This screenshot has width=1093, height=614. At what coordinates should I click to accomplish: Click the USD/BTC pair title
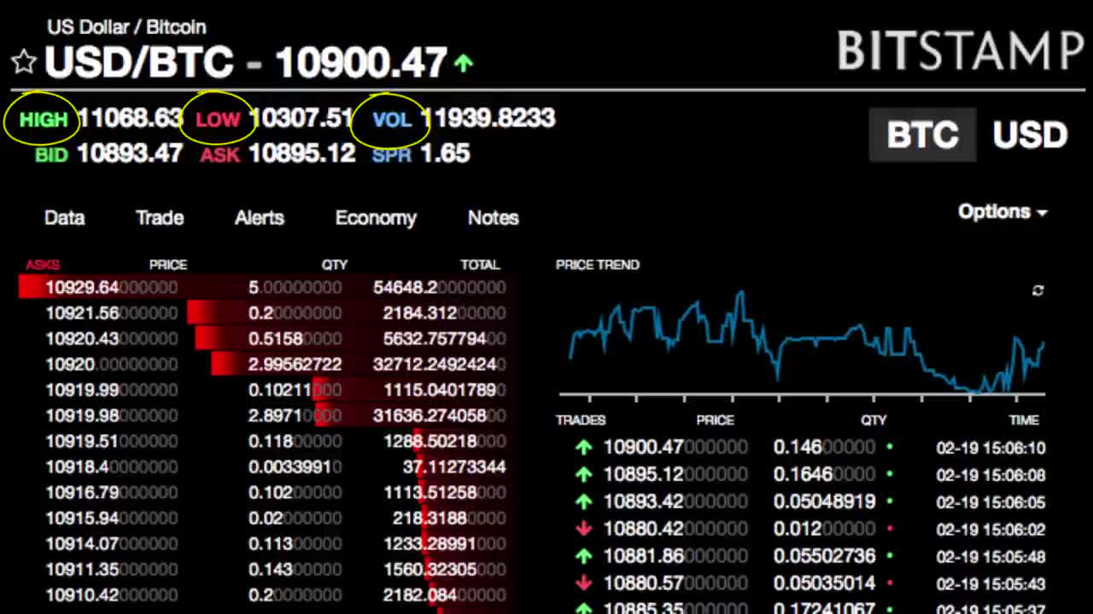[139, 62]
